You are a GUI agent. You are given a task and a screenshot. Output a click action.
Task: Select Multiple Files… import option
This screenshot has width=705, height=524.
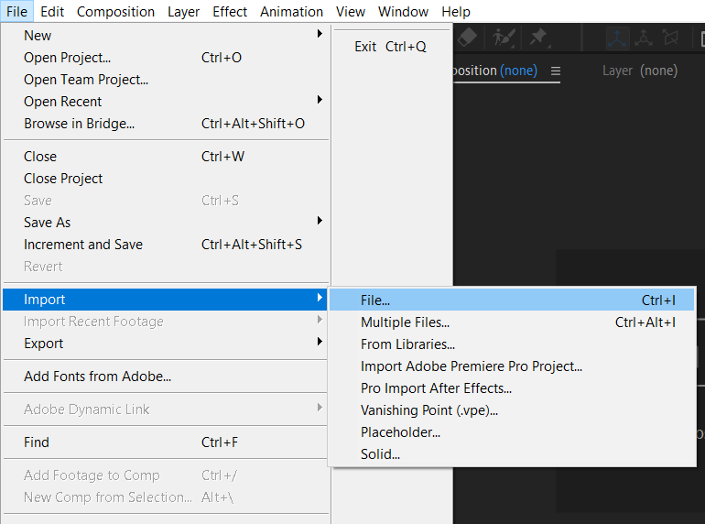[405, 322]
